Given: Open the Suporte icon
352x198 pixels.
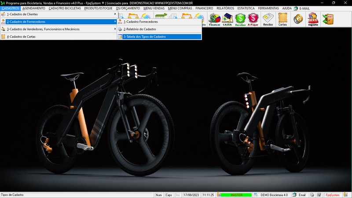Looking at the screenshot, I should click(313, 19).
